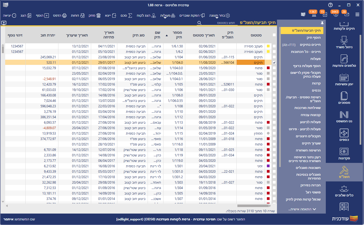
Task: Open הוצל"פ gavel sidebar module
Action: (344, 172)
